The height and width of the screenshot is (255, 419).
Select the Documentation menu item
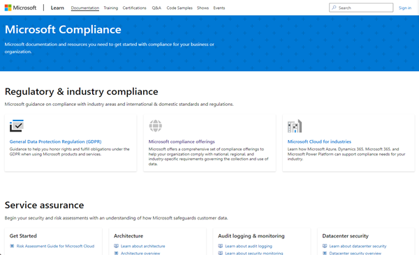pos(85,8)
